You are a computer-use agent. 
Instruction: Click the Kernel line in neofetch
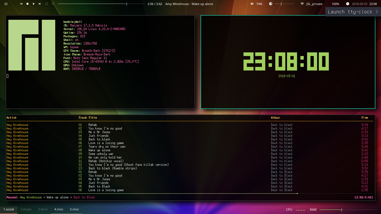[x=94, y=29]
